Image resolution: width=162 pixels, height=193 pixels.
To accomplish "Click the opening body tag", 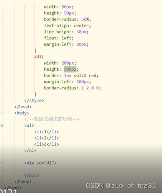I will [21, 113].
